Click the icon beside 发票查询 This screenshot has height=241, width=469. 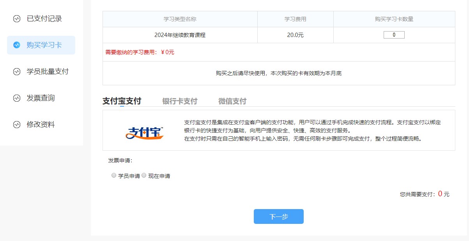(16, 98)
